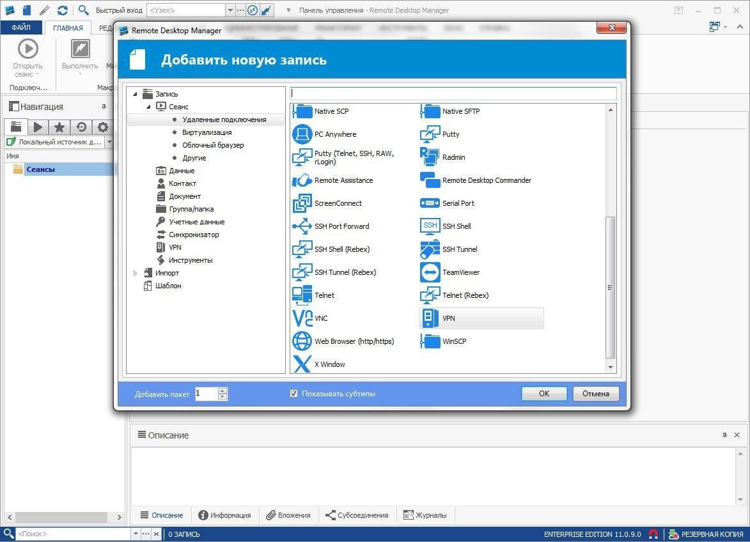This screenshot has width=750, height=542.
Task: Switch to the Информация tab
Action: pyautogui.click(x=224, y=515)
